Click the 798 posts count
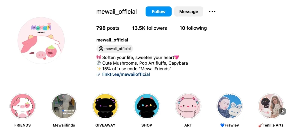Image resolution: width=289 pixels, height=138 pixels. coord(108,28)
